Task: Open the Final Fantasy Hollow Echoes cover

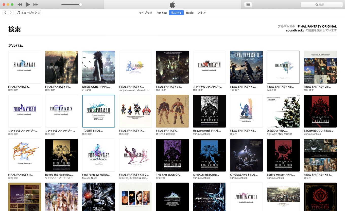Action: [98, 155]
